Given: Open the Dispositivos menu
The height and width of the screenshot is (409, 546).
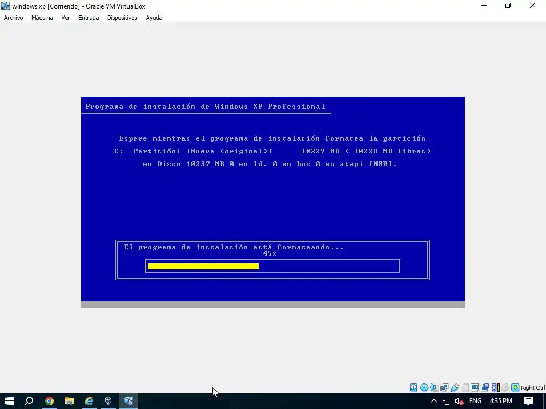Looking at the screenshot, I should (122, 18).
